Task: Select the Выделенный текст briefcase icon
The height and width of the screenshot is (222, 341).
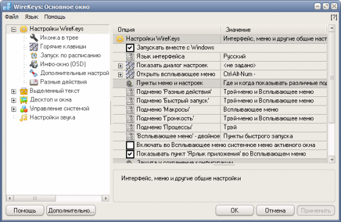Action: point(24,91)
